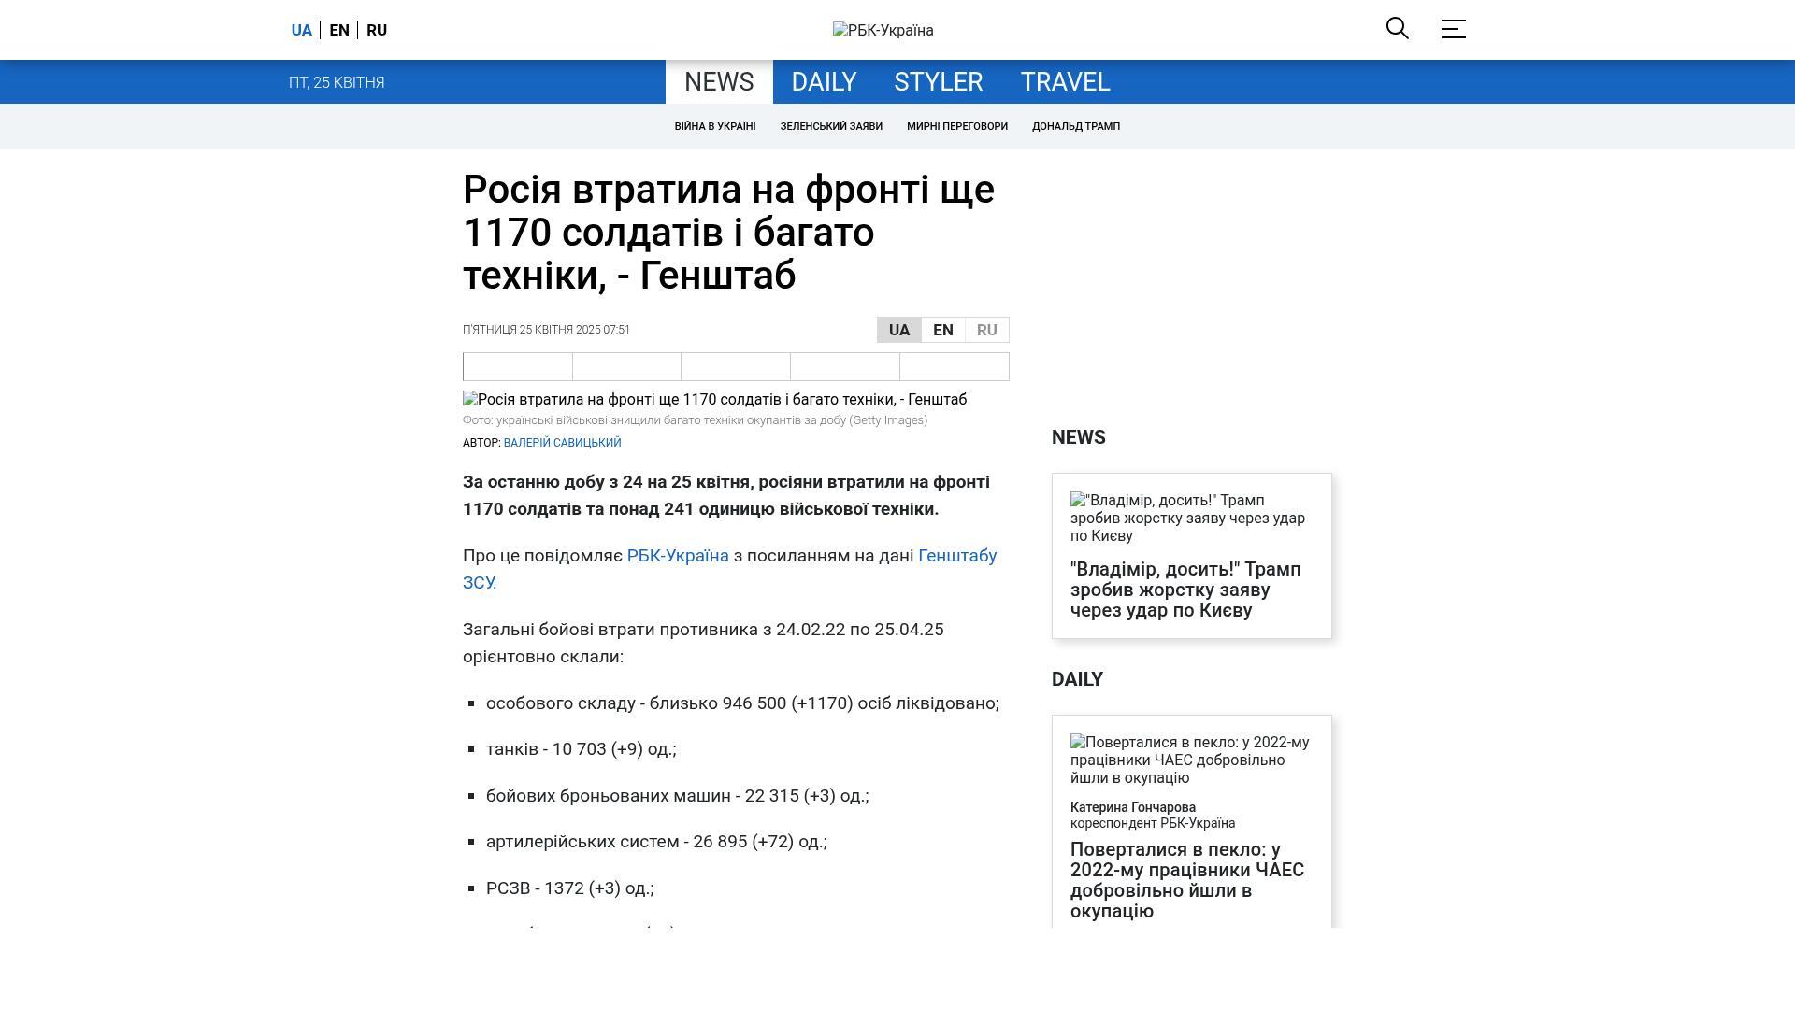Click author Валерій Савицький link

[x=562, y=443]
